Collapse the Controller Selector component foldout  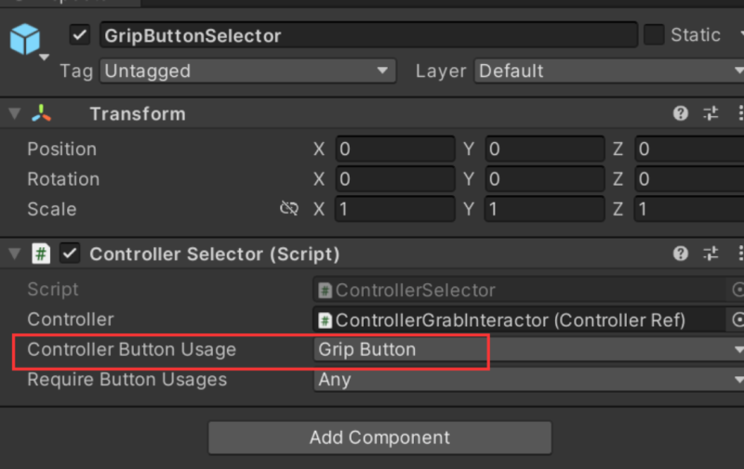[x=14, y=253]
